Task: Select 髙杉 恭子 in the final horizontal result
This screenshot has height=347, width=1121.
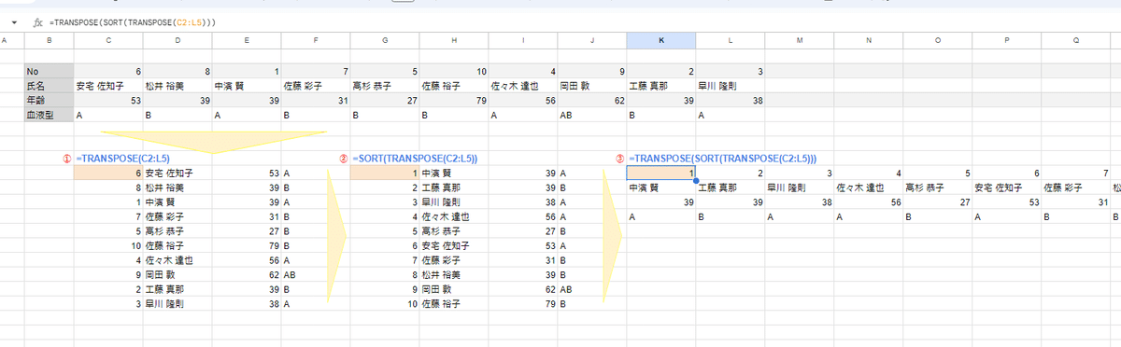Action: click(938, 187)
